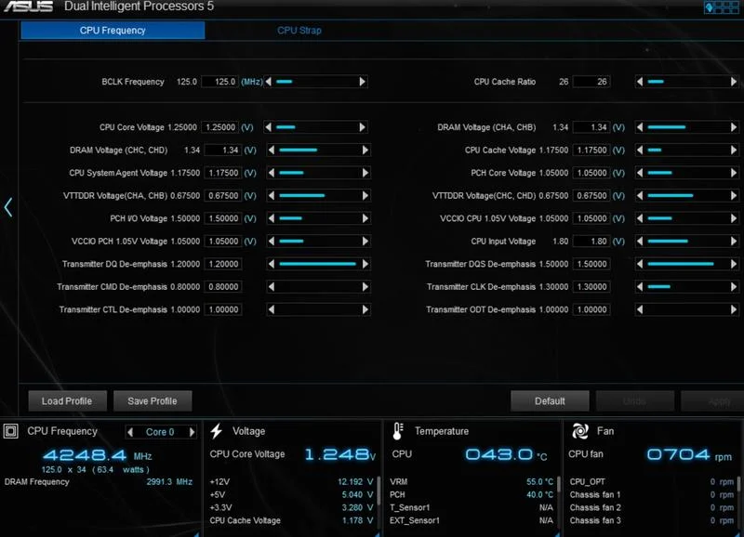Screen dimensions: 744x537
Task: Select the CPU Frequency tab
Action: [x=113, y=31]
